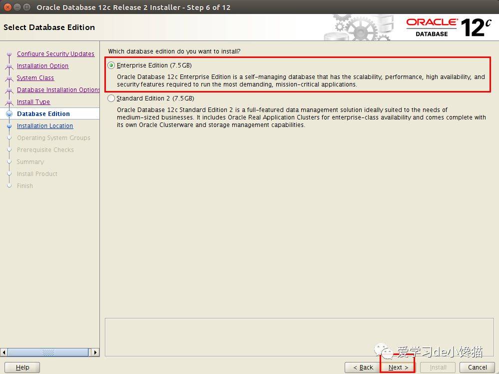The height and width of the screenshot is (374, 499).
Task: Click the Database Edition current step marker
Action: click(9, 113)
